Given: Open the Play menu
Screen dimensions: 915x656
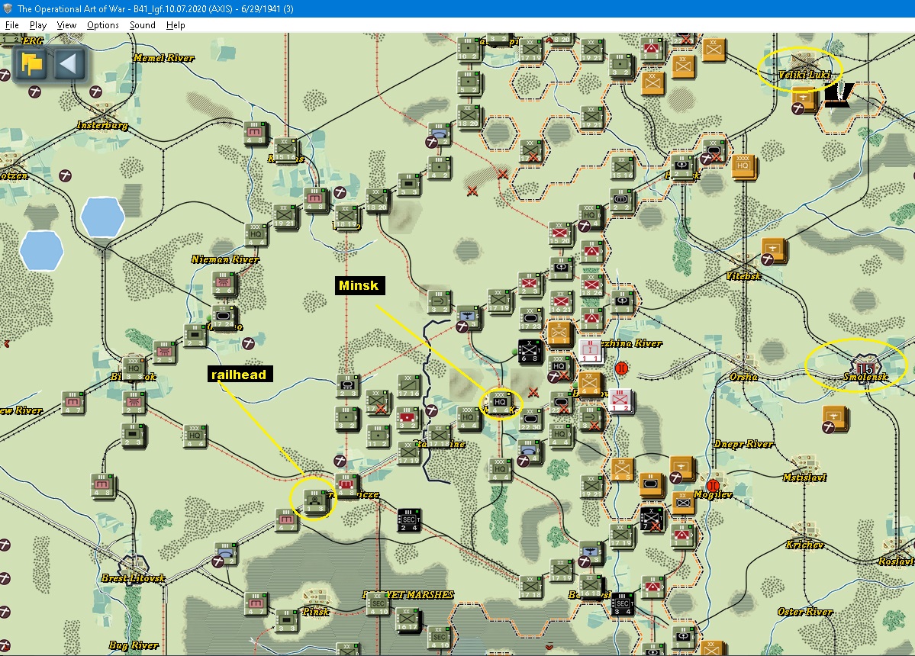Looking at the screenshot, I should click(38, 25).
